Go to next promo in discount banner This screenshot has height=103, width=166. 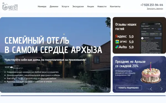(x=162, y=89)
